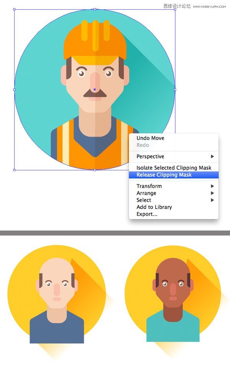
Task: Click Export... in the context menu
Action: coord(147,214)
